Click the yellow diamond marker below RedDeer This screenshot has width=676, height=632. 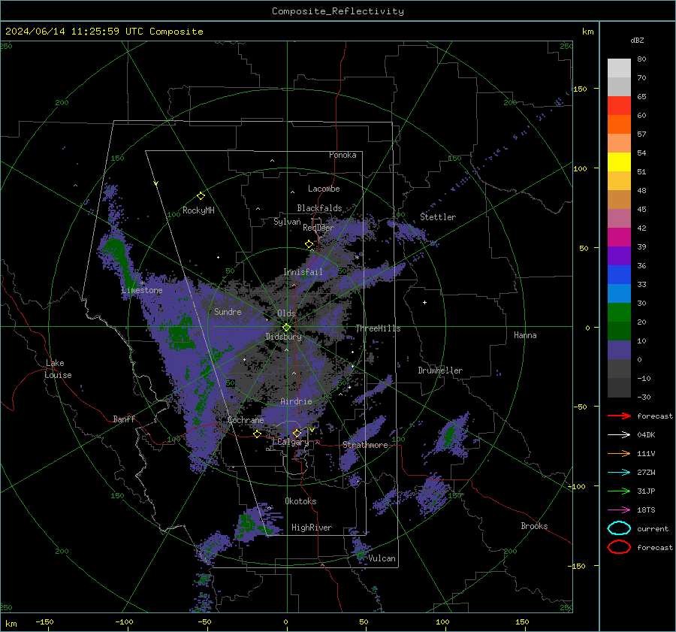pos(309,244)
